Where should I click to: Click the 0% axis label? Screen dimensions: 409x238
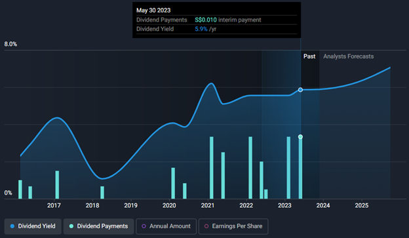(x=8, y=193)
